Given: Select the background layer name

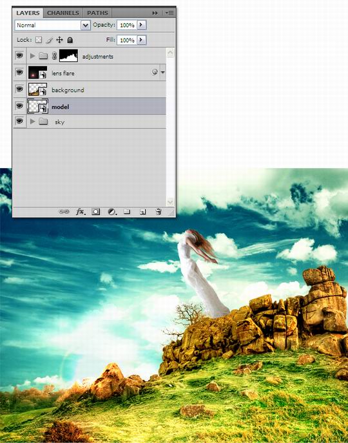Looking at the screenshot, I should (x=68, y=90).
